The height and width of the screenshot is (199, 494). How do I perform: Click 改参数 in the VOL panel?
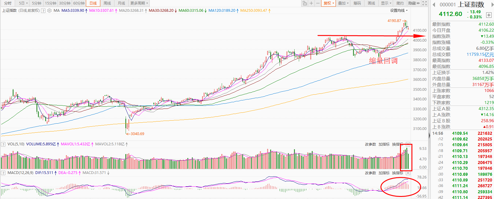coord(370,144)
